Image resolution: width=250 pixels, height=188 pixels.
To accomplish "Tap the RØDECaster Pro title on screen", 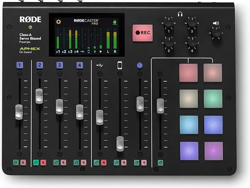I will point(86,22).
